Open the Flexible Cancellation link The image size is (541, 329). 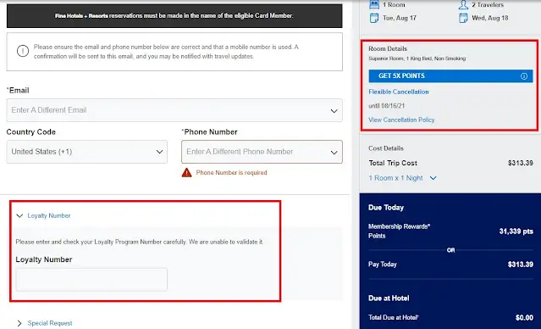pyautogui.click(x=399, y=92)
